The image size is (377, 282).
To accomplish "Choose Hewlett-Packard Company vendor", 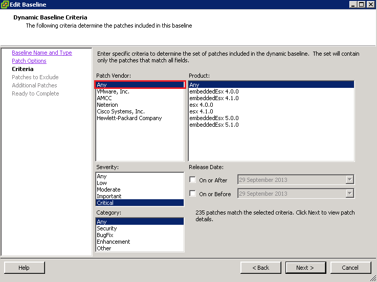I will pyautogui.click(x=129, y=118).
